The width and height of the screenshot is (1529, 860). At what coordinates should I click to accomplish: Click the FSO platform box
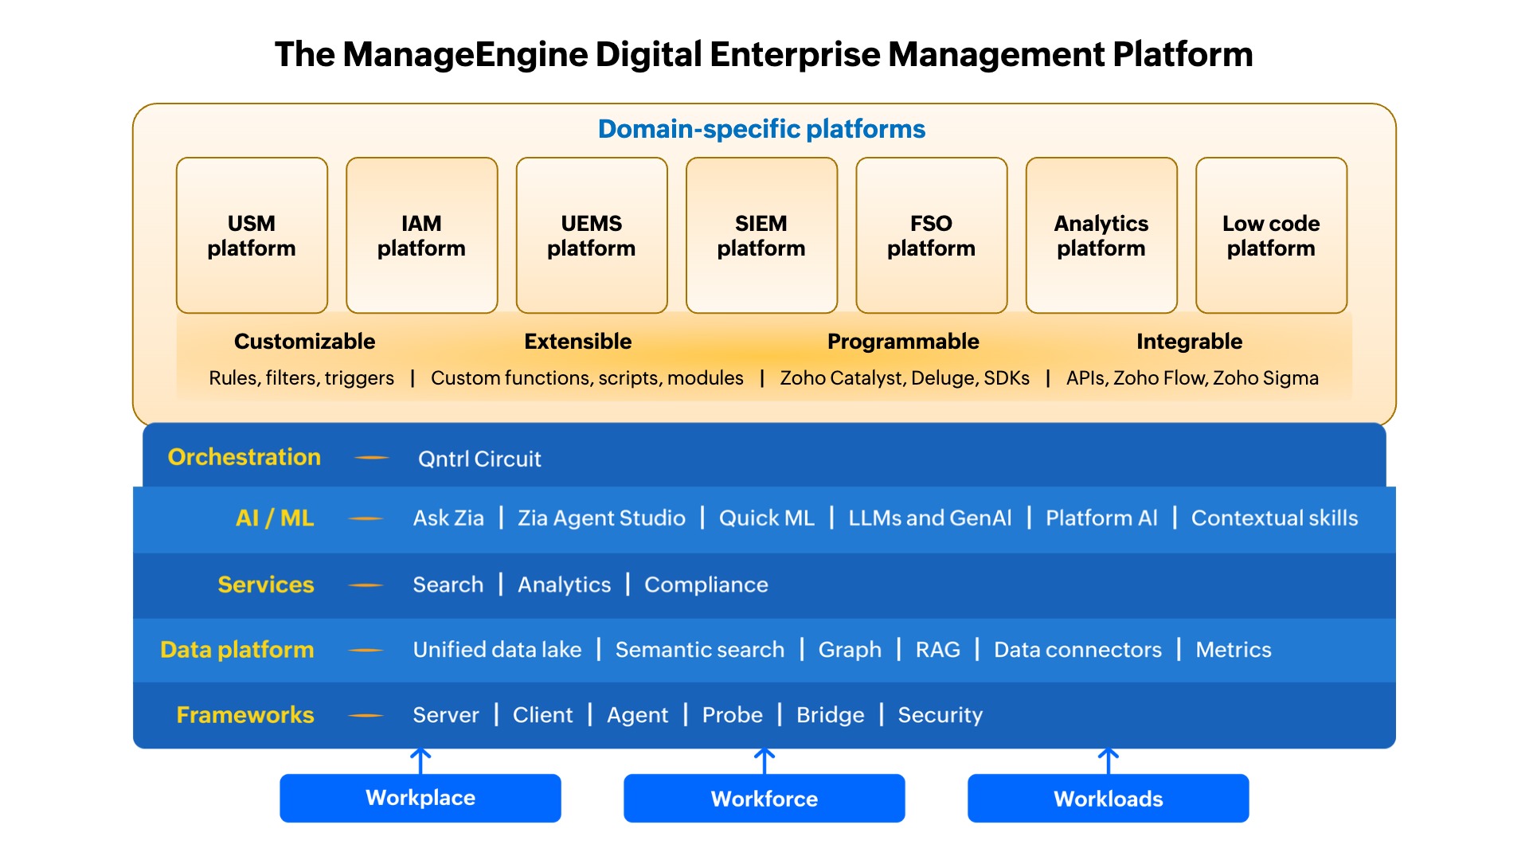coord(931,235)
